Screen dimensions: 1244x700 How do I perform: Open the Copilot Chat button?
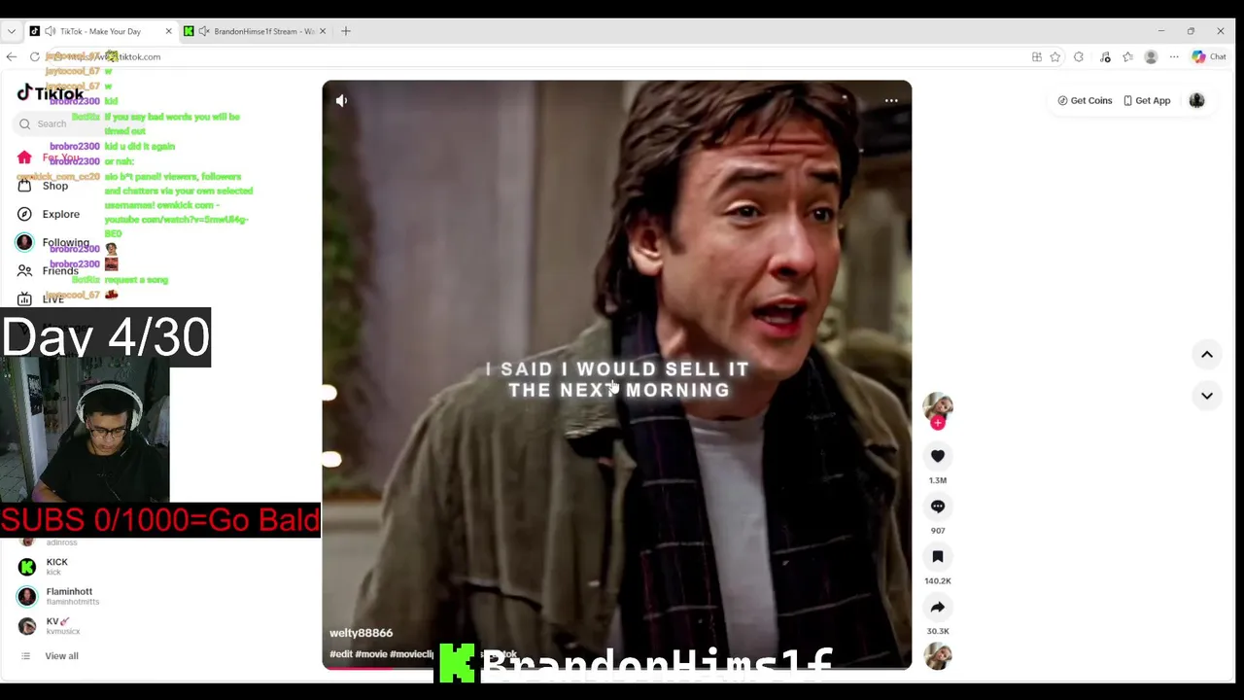[1209, 57]
